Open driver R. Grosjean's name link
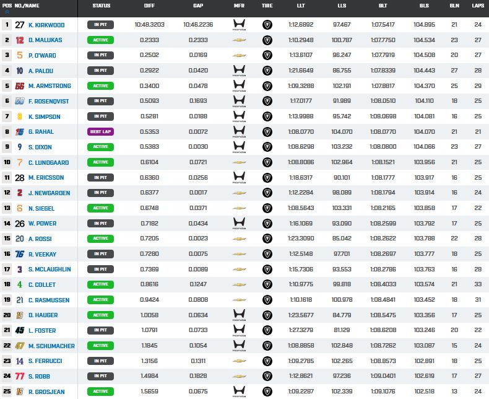Image resolution: width=489 pixels, height=399 pixels. click(46, 392)
